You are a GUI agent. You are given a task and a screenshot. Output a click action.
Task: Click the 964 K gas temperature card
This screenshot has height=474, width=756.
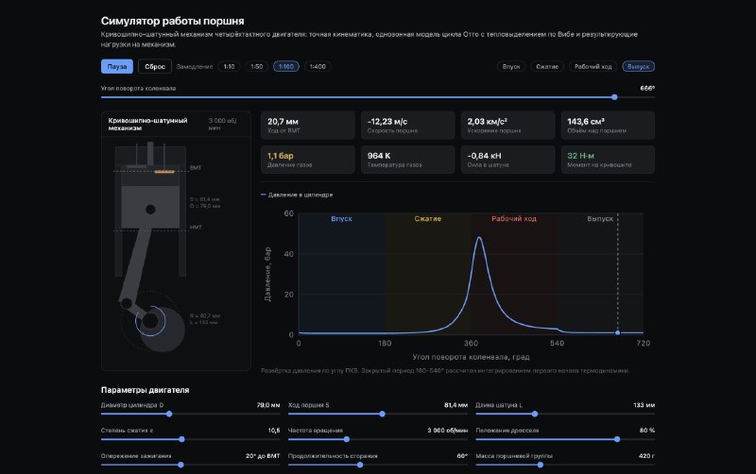pyautogui.click(x=407, y=160)
